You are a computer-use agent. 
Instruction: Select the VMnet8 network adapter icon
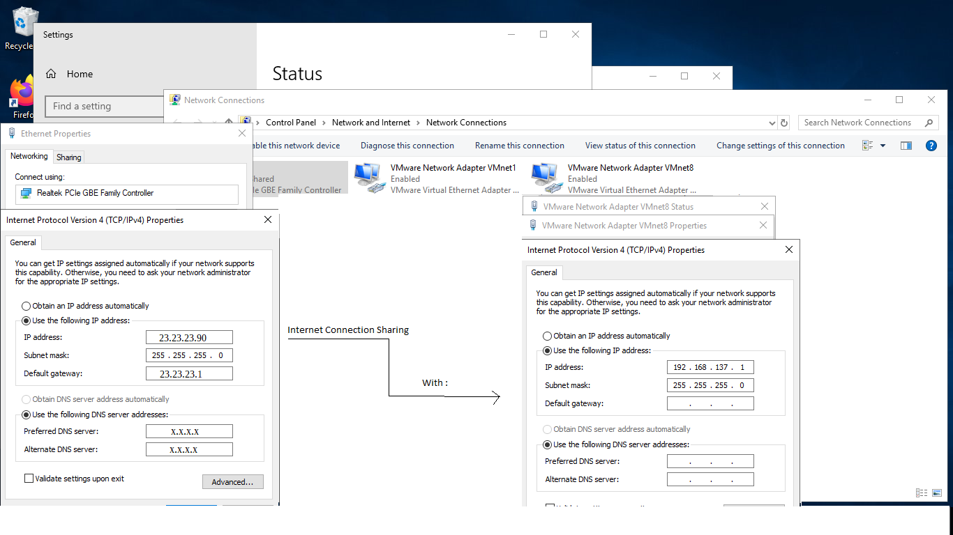coord(546,178)
